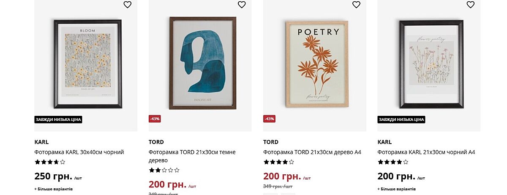
Task: Open Bloom poster frame product image
Action: [x=88, y=64]
